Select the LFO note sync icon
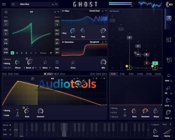175x140 pixels. (17, 112)
